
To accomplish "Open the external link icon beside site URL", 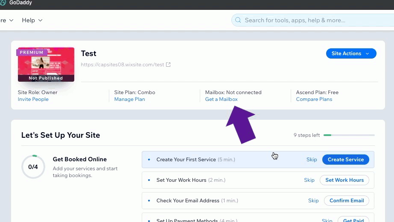I will tap(168, 65).
